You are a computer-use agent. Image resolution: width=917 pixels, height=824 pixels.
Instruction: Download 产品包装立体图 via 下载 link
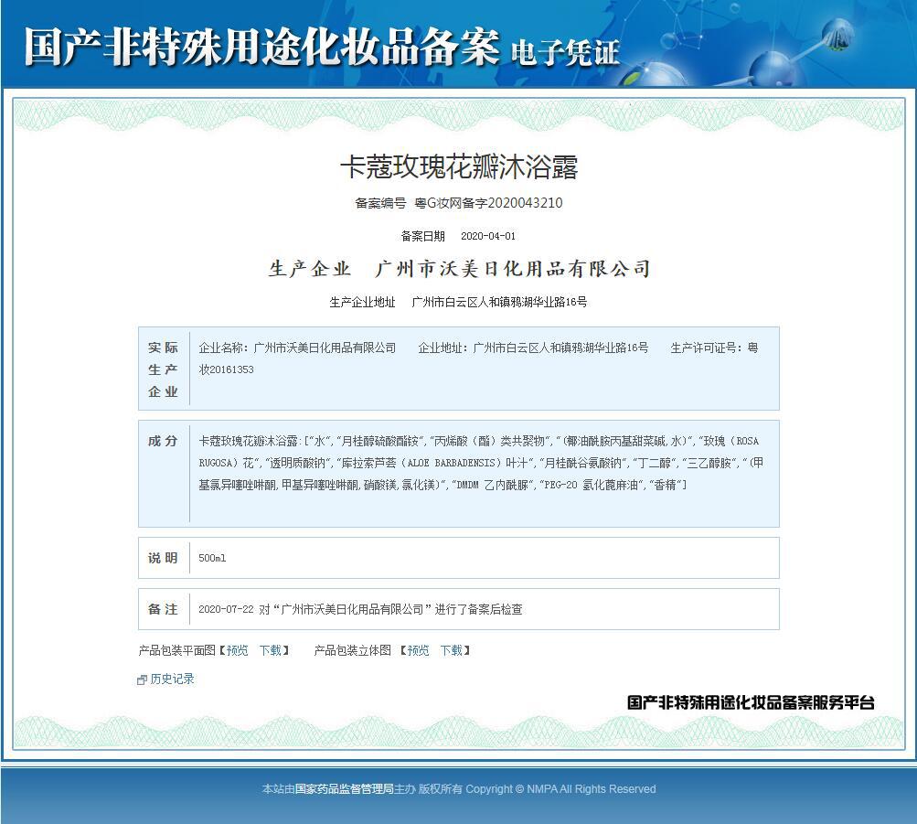tap(452, 650)
